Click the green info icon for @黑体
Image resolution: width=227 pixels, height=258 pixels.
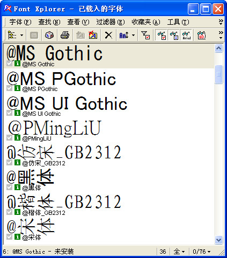point(17,187)
